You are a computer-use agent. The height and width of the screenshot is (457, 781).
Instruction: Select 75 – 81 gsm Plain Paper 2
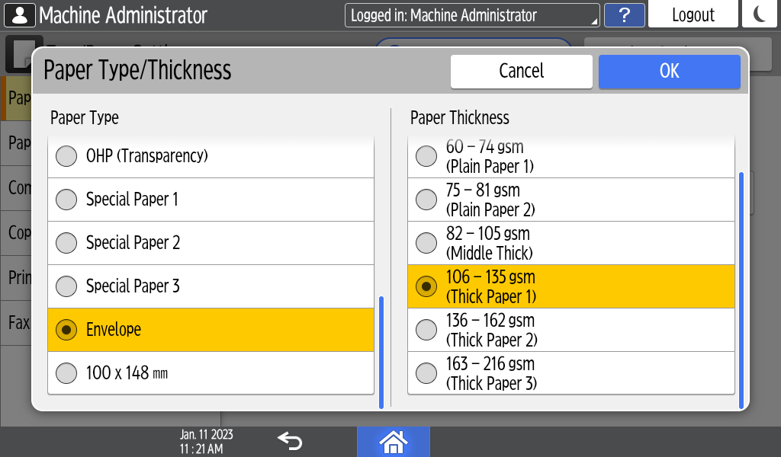pos(570,200)
